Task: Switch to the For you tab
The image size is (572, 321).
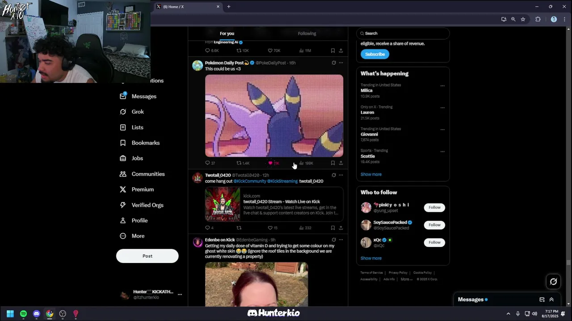Action: pos(227,33)
